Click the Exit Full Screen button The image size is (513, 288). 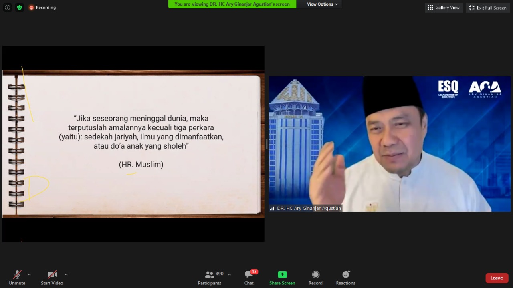(x=487, y=8)
